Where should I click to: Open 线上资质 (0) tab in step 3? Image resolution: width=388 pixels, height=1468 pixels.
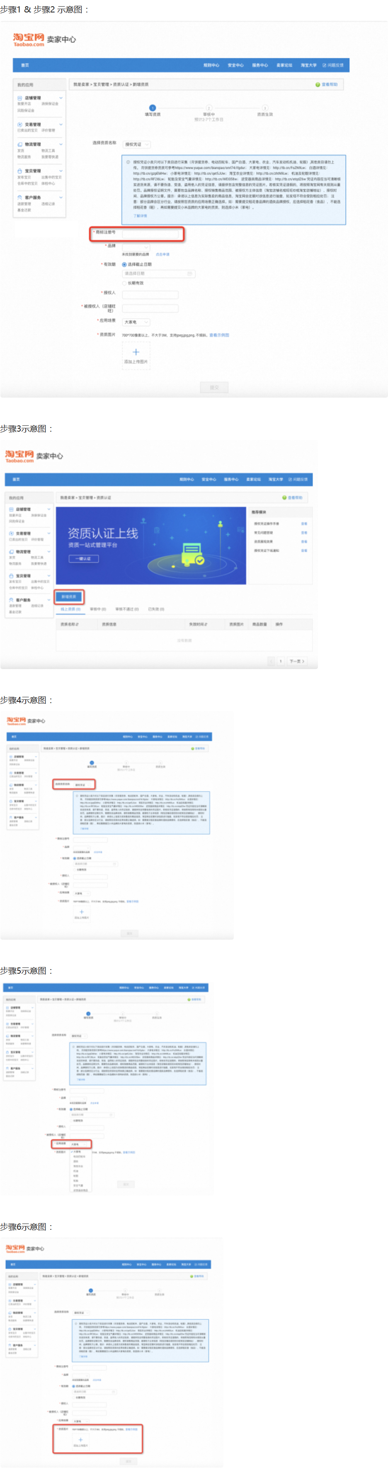(70, 609)
